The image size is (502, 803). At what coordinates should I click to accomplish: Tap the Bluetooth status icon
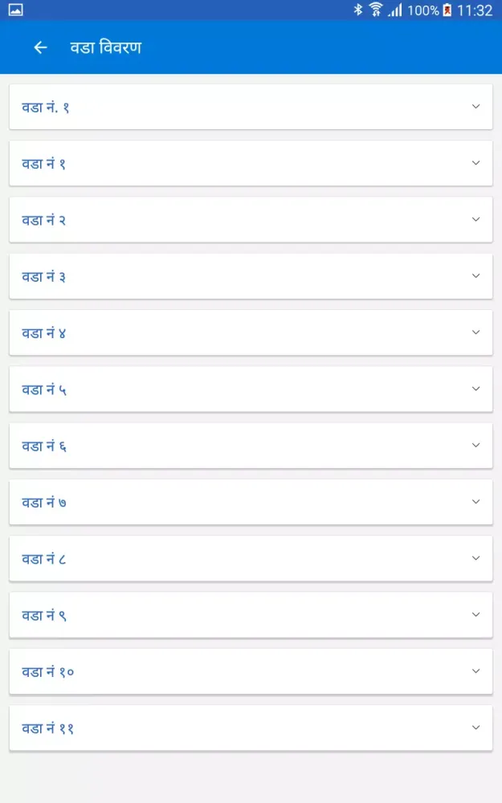click(358, 10)
